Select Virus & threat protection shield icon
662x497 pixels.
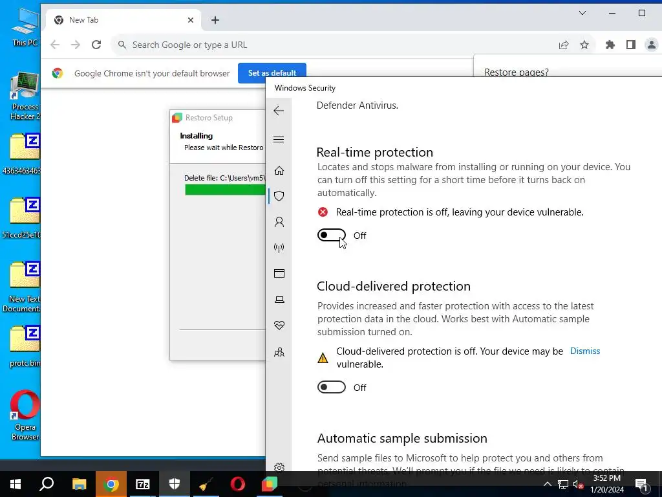[x=279, y=196]
